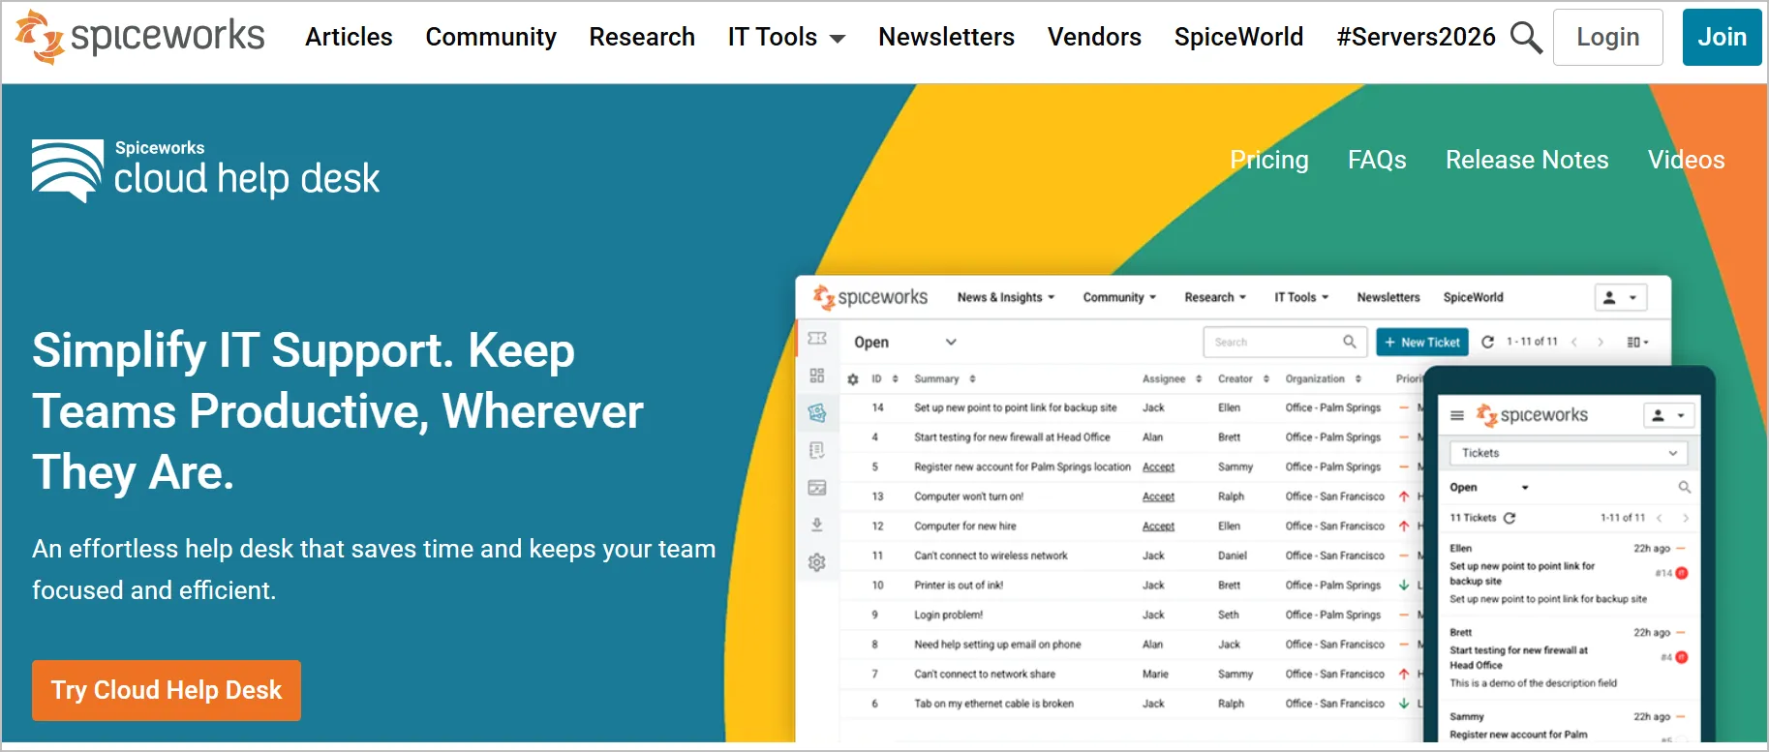This screenshot has height=752, width=1769.
Task: Open the user profile dropdown in the tablet mockup
Action: pos(1670,415)
